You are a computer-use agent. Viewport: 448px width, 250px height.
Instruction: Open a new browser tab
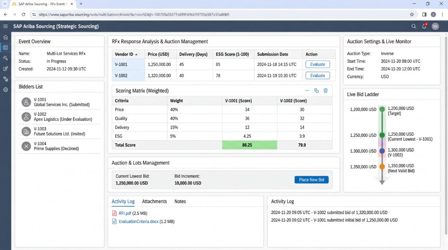point(81,4)
